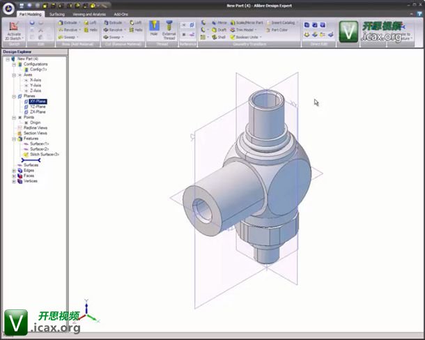Click the Draft tool

pyautogui.click(x=220, y=30)
